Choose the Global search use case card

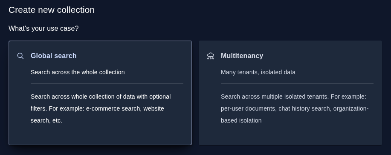pos(100,93)
